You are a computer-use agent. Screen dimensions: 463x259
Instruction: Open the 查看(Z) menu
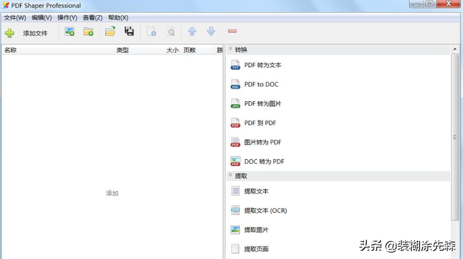pos(92,18)
